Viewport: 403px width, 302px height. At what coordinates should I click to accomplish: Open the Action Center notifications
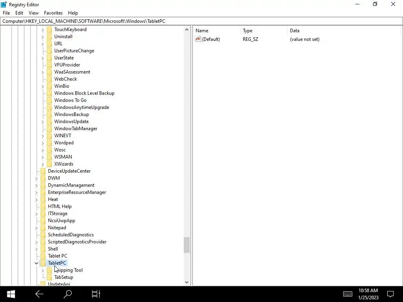[x=390, y=294]
